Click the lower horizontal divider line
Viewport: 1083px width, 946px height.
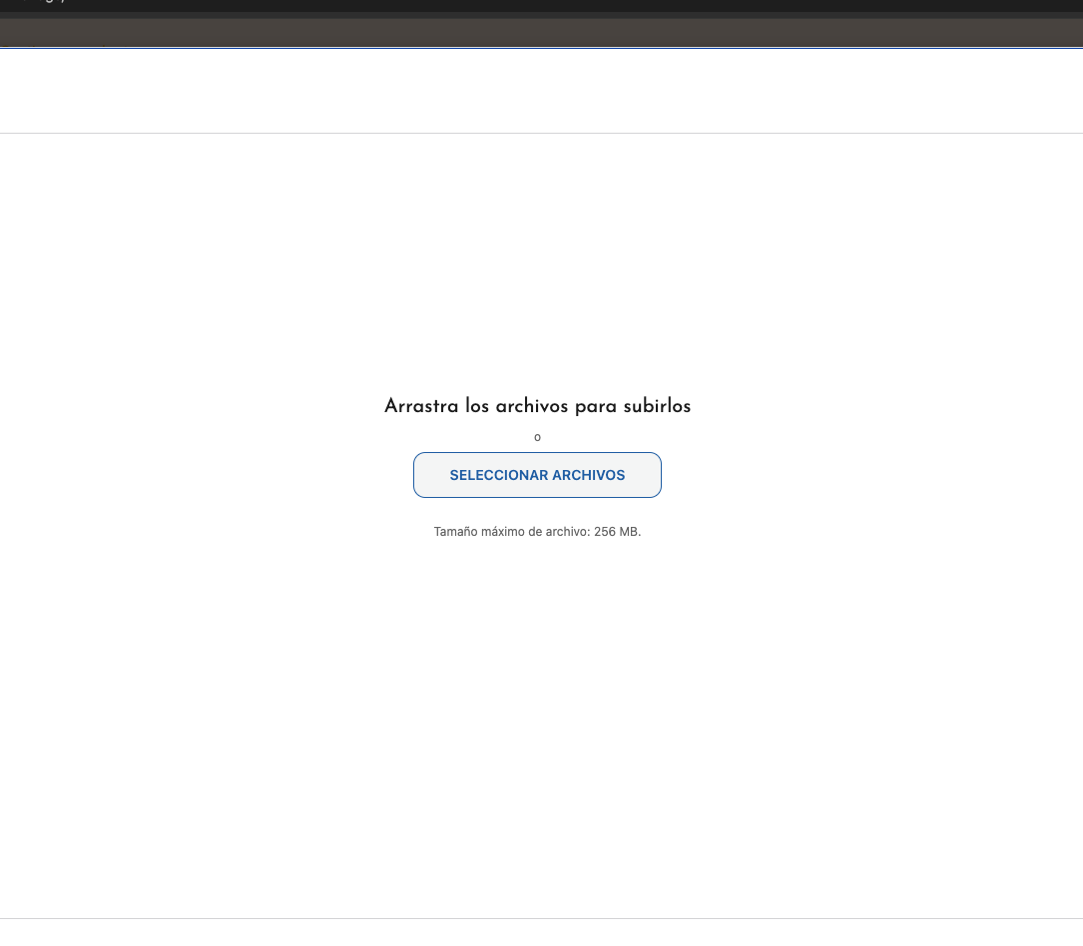point(539,918)
